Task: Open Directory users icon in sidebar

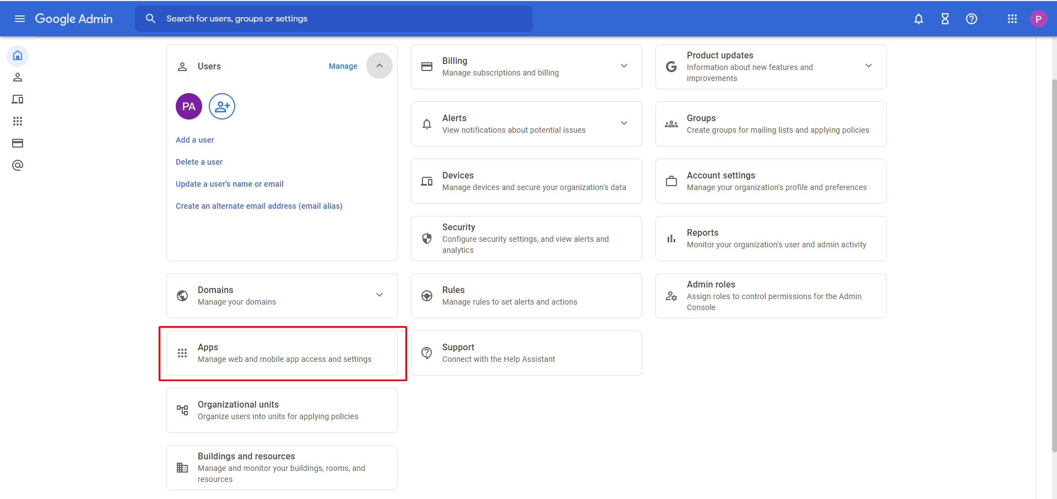Action: (x=18, y=78)
